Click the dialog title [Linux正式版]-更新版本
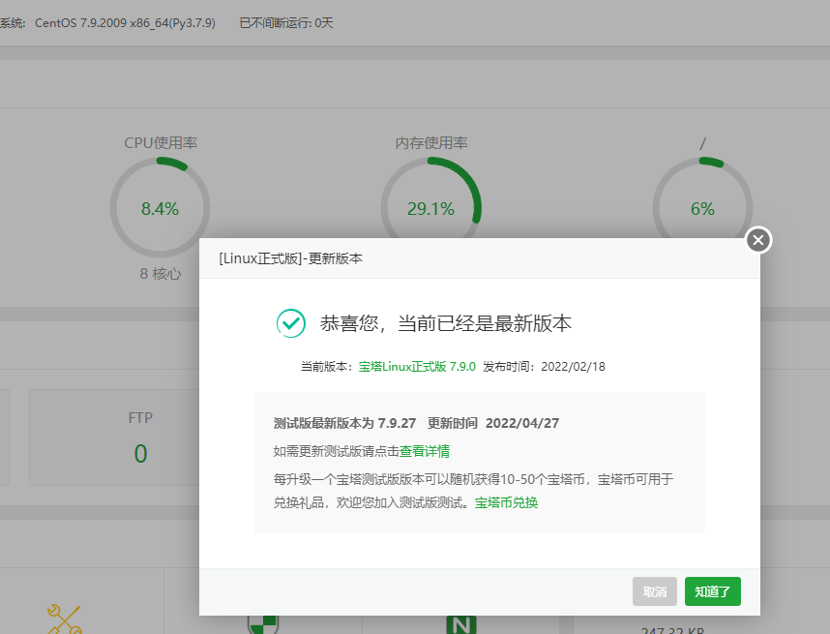 tap(290, 258)
